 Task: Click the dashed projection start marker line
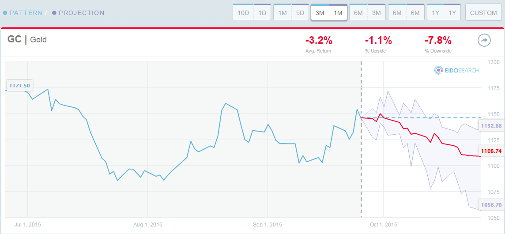(x=361, y=139)
